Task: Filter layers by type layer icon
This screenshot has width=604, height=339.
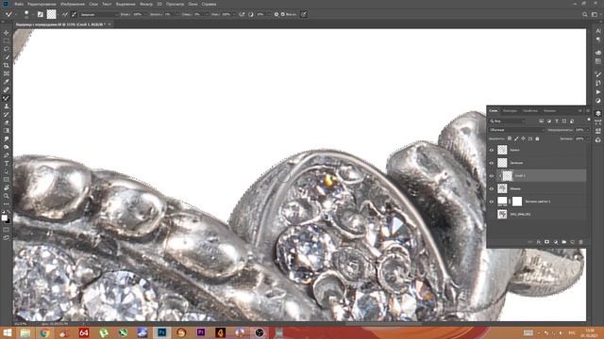Action: [x=557, y=121]
